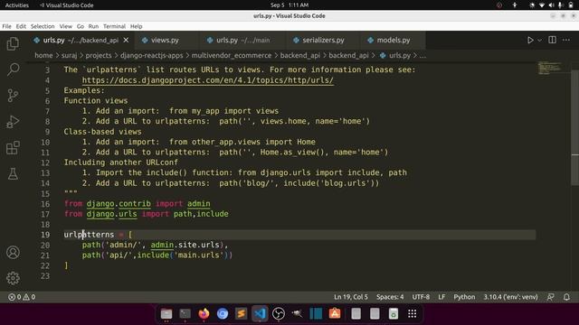Screen dimensions: 579x325
Task: Click 'Ln 19, Col 5' status entry
Action: pos(351,297)
